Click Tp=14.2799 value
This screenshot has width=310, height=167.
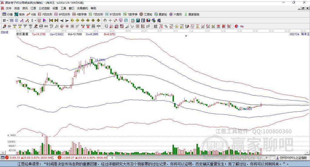(x=38, y=34)
